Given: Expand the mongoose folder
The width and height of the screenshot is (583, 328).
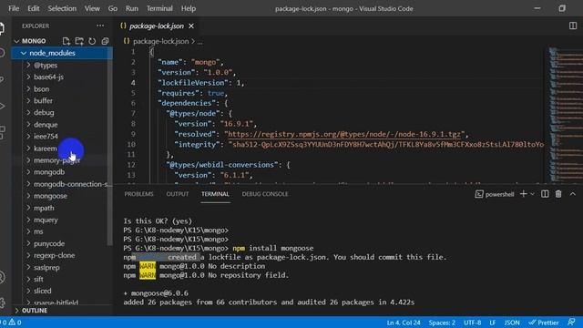Looking at the screenshot, I should point(50,196).
